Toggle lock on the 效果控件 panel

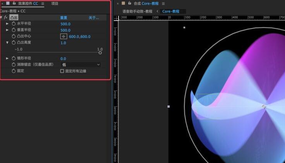[x=14, y=3]
